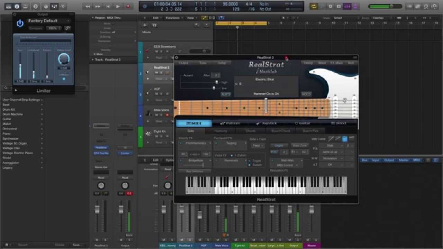Open the List Editors icon at top right

pyautogui.click(x=410, y=6)
